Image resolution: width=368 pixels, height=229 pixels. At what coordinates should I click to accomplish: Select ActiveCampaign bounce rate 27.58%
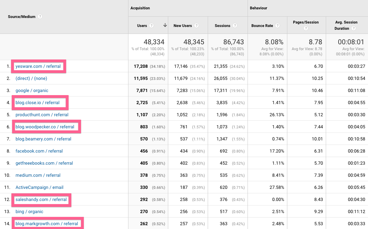tap(277, 187)
